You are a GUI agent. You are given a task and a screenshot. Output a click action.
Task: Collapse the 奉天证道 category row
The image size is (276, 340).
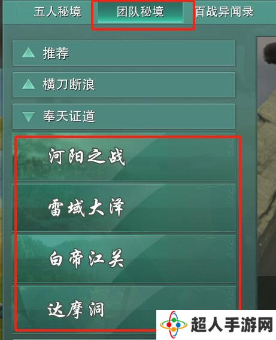click(124, 117)
